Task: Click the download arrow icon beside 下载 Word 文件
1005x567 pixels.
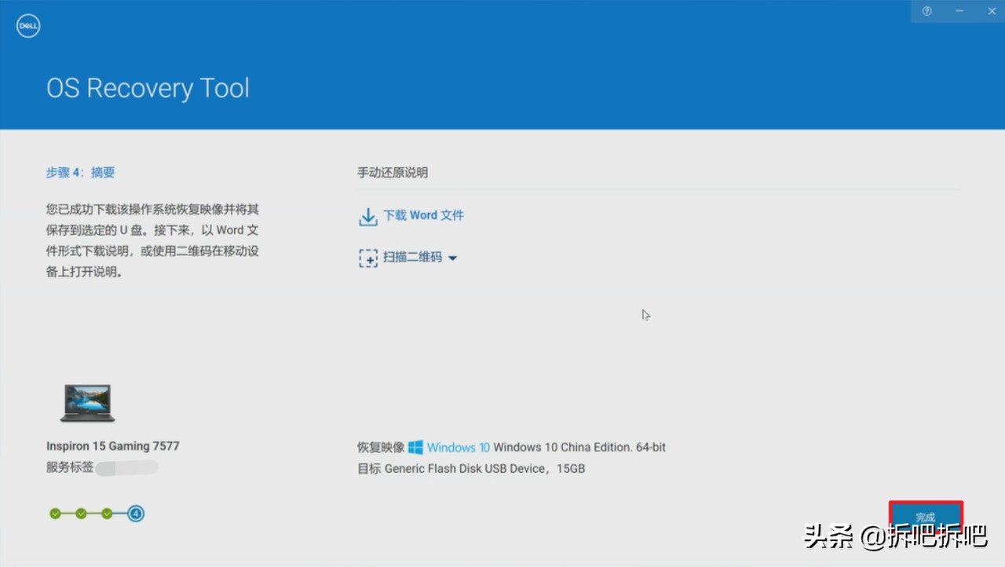Action: [x=367, y=215]
